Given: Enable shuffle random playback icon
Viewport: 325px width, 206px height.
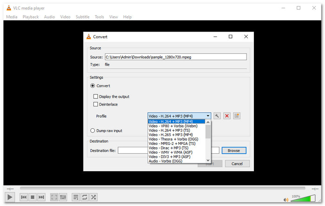Looking at the screenshot, I should tap(93, 197).
